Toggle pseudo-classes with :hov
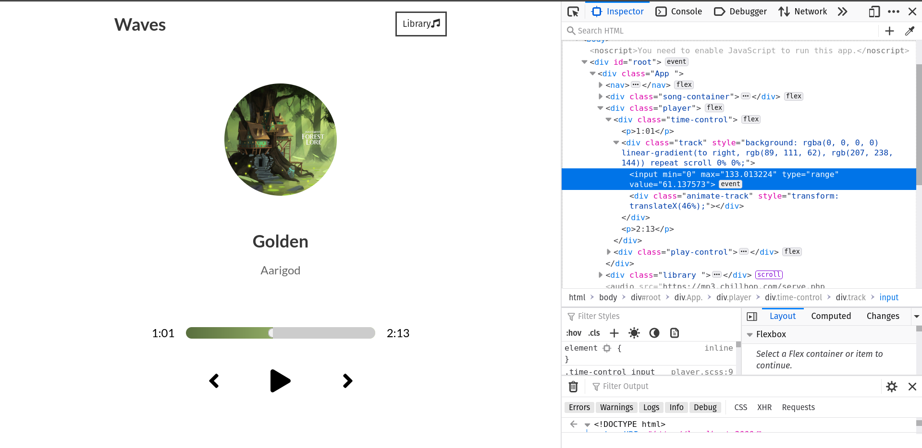This screenshot has height=448, width=922. pos(574,333)
